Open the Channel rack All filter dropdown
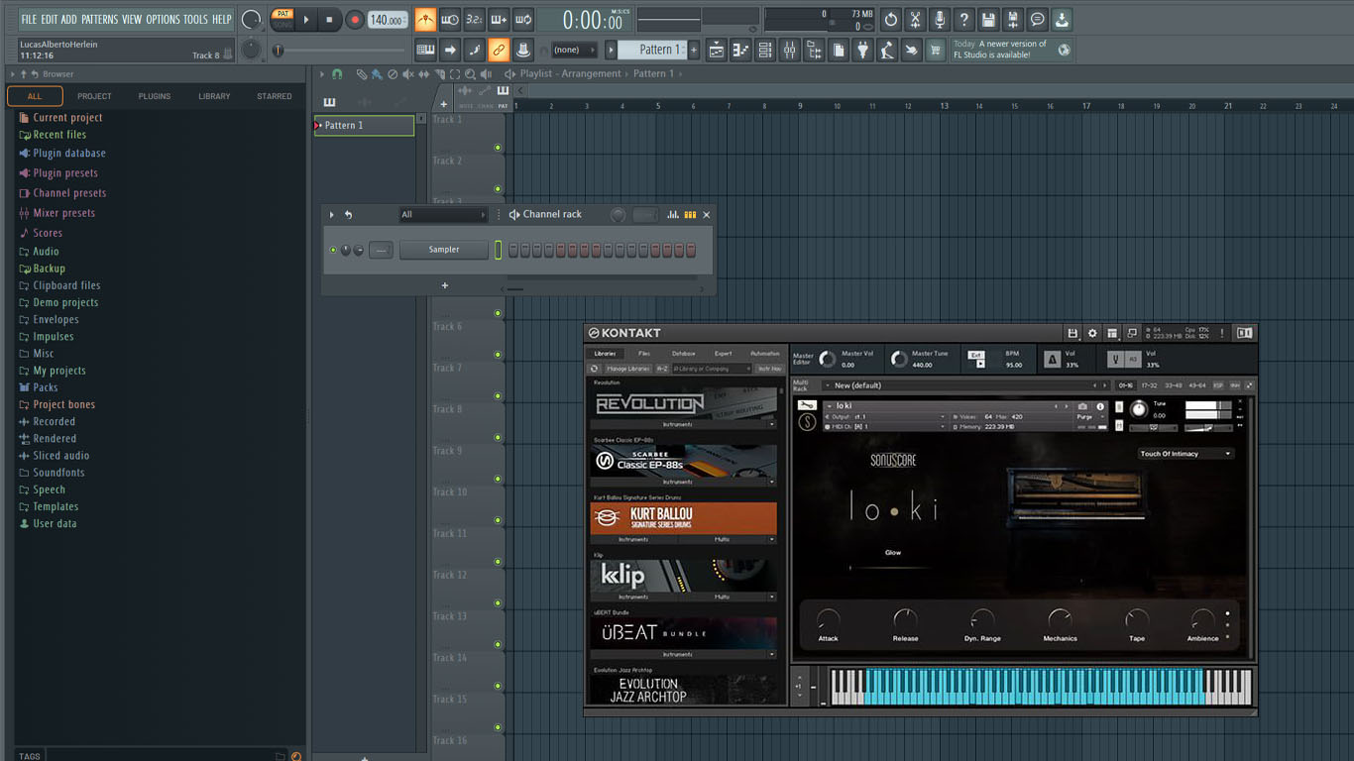The width and height of the screenshot is (1354, 761). click(443, 214)
